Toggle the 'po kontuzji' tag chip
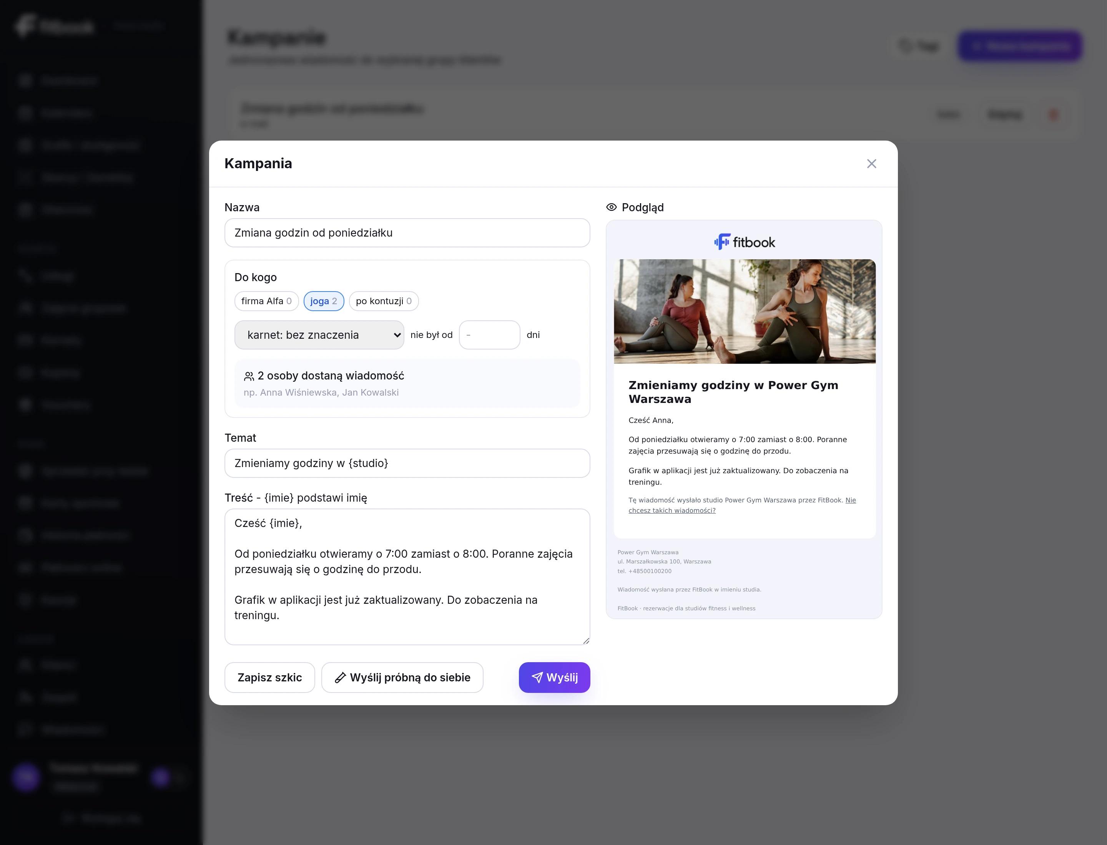 [x=384, y=301]
